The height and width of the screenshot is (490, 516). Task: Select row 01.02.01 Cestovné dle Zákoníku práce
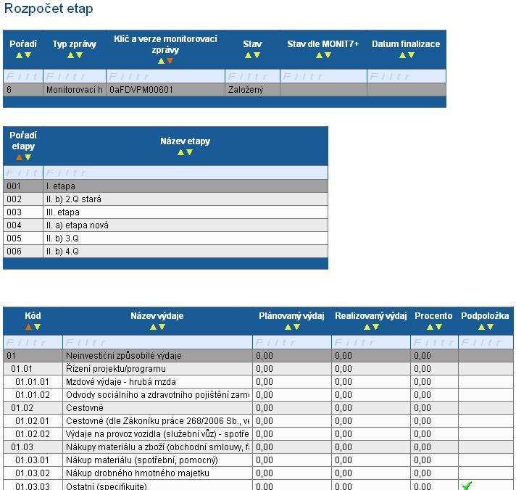(x=258, y=421)
